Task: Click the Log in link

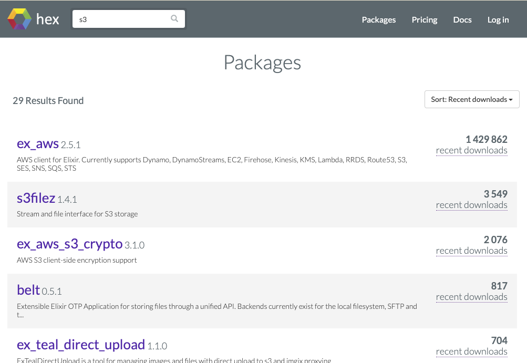Action: tap(498, 19)
